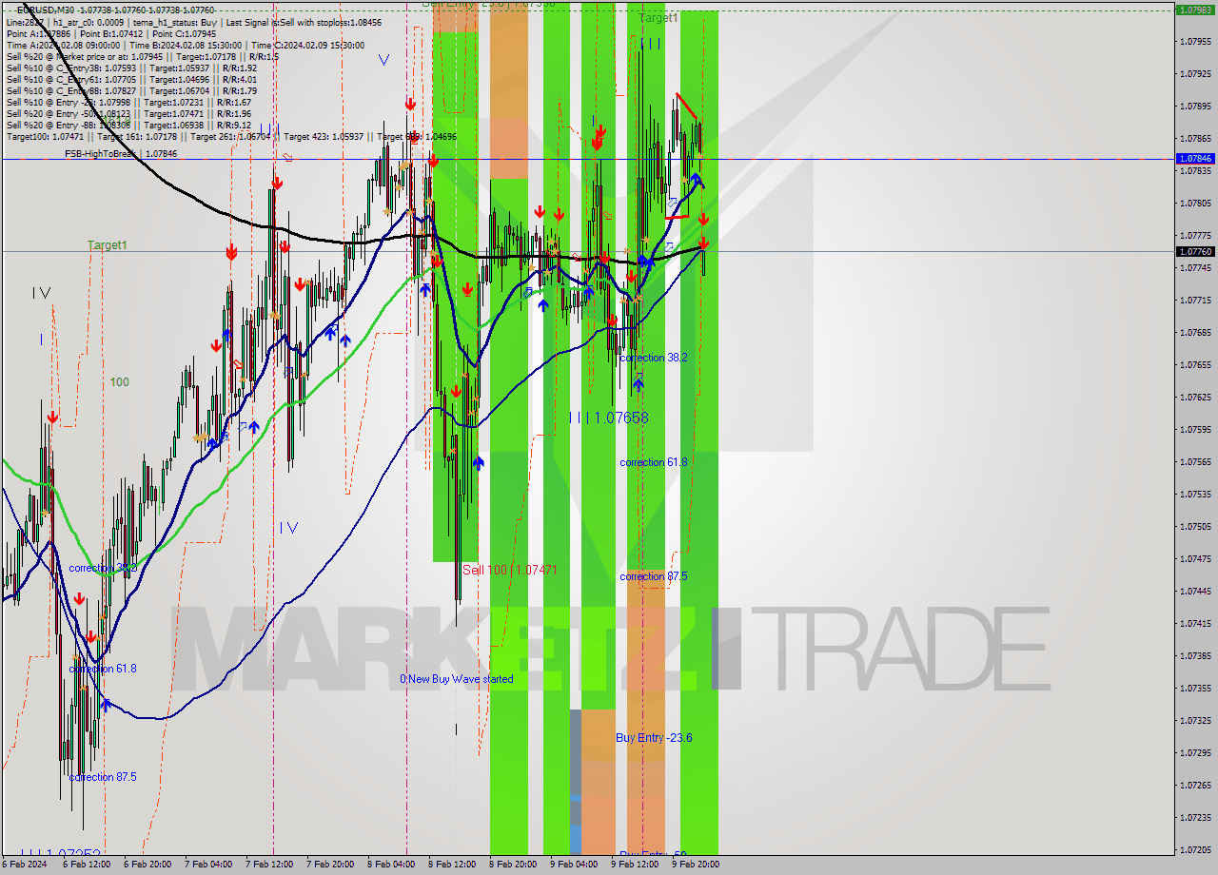Viewport: 1218px width, 875px height.
Task: Click the 1.07265 price axis label
Action: tap(1195, 785)
